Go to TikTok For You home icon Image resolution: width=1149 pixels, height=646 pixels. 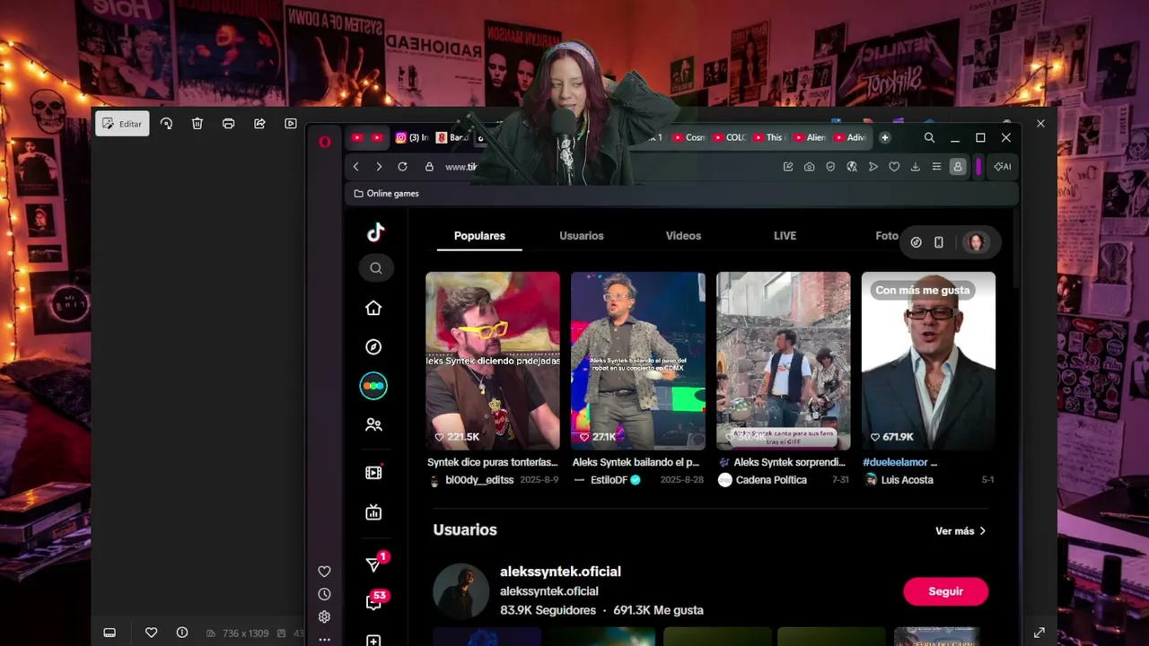point(373,309)
